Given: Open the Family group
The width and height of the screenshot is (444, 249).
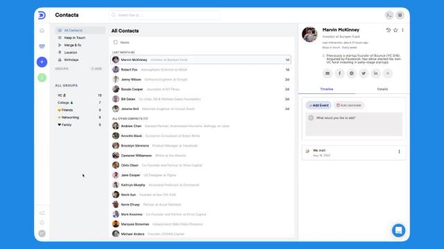Looking at the screenshot, I should point(80,124).
